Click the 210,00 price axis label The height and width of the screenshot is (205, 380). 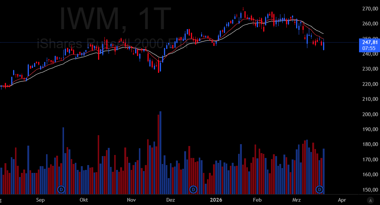370,99
